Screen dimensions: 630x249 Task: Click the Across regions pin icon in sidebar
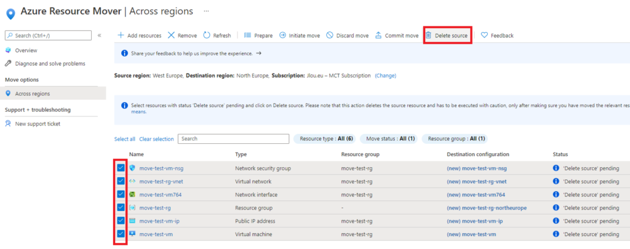coord(8,93)
